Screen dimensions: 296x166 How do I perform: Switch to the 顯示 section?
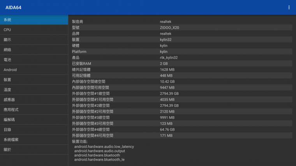(x=34, y=40)
